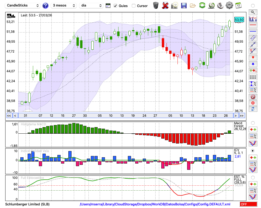Jump to chart start with << button
Viewport: 261px width, 208px height.
[9, 116]
